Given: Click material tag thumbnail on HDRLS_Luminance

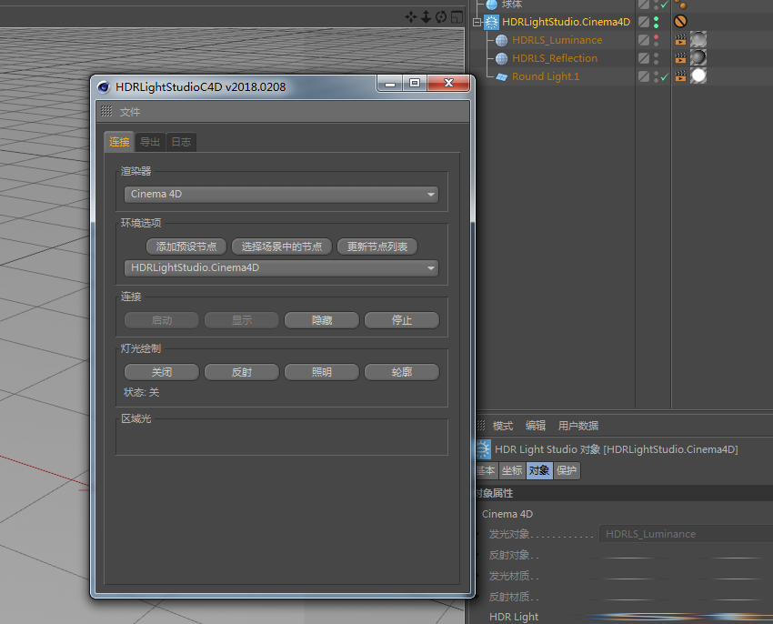Looking at the screenshot, I should click(698, 39).
